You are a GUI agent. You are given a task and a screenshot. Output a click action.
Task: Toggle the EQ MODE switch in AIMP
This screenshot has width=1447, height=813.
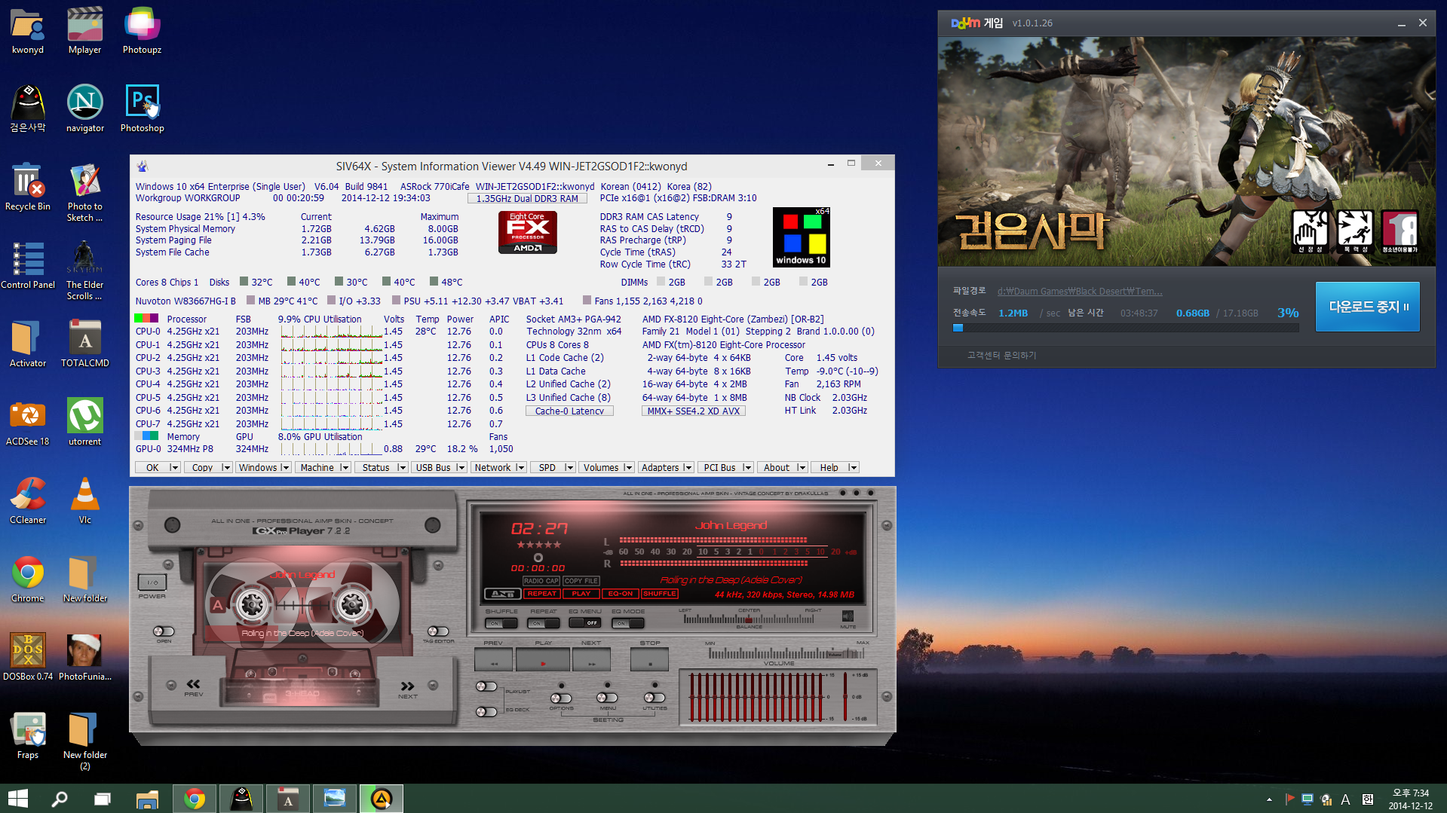pyautogui.click(x=627, y=623)
